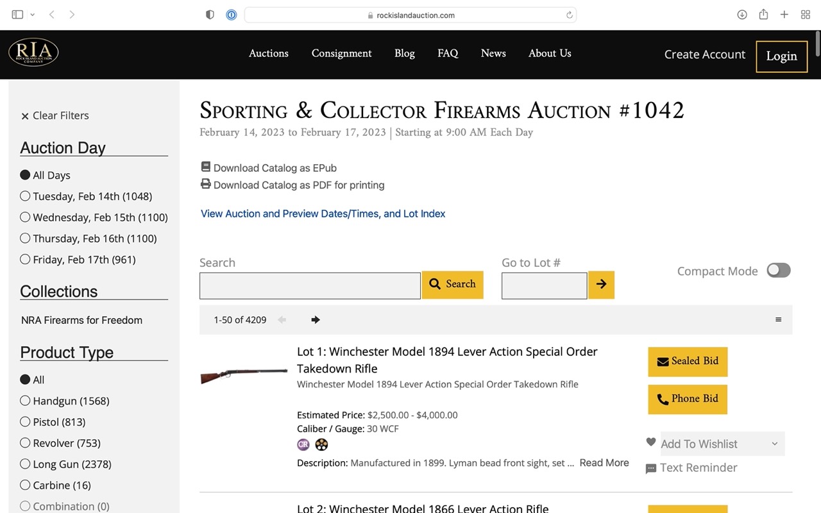Click the Clear Filters X icon
821x513 pixels.
[x=25, y=116]
